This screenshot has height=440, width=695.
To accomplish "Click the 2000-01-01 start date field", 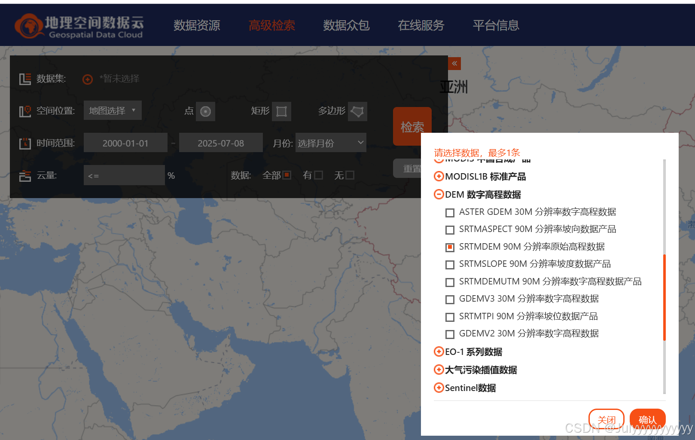I will [125, 142].
